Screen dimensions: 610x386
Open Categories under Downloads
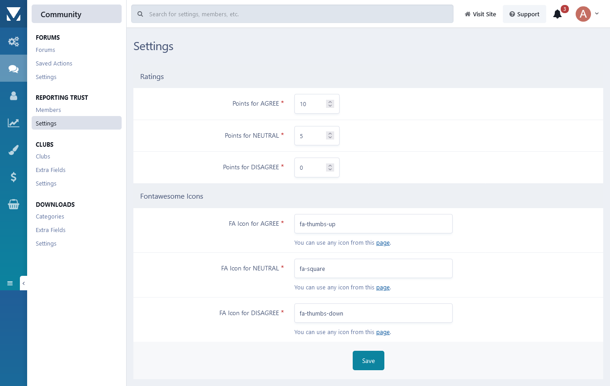click(x=50, y=216)
